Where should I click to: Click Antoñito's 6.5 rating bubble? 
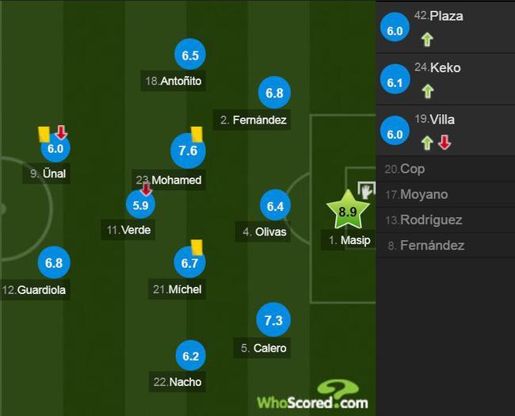[x=190, y=55]
